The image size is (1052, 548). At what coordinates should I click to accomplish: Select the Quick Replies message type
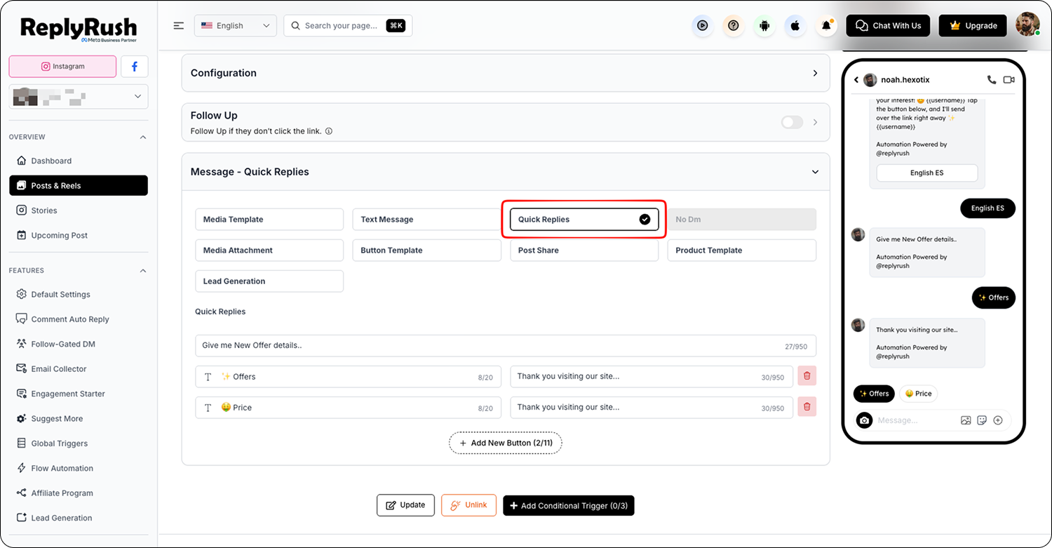[x=584, y=220]
